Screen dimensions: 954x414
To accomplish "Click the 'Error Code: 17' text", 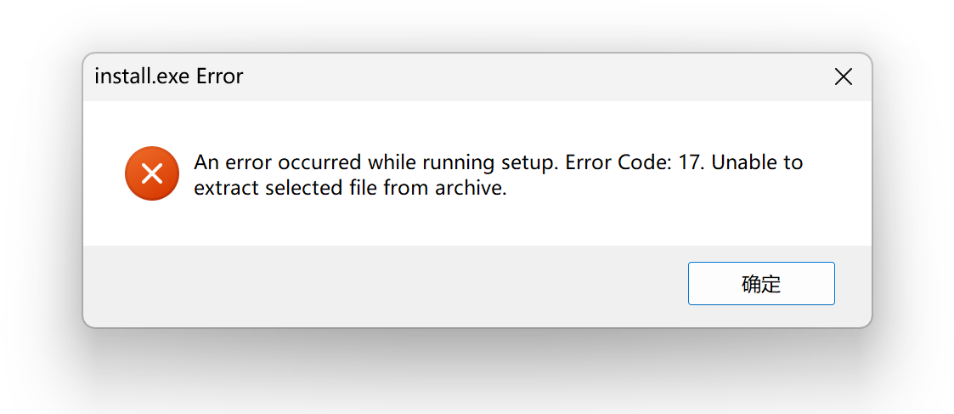I will (x=635, y=162).
